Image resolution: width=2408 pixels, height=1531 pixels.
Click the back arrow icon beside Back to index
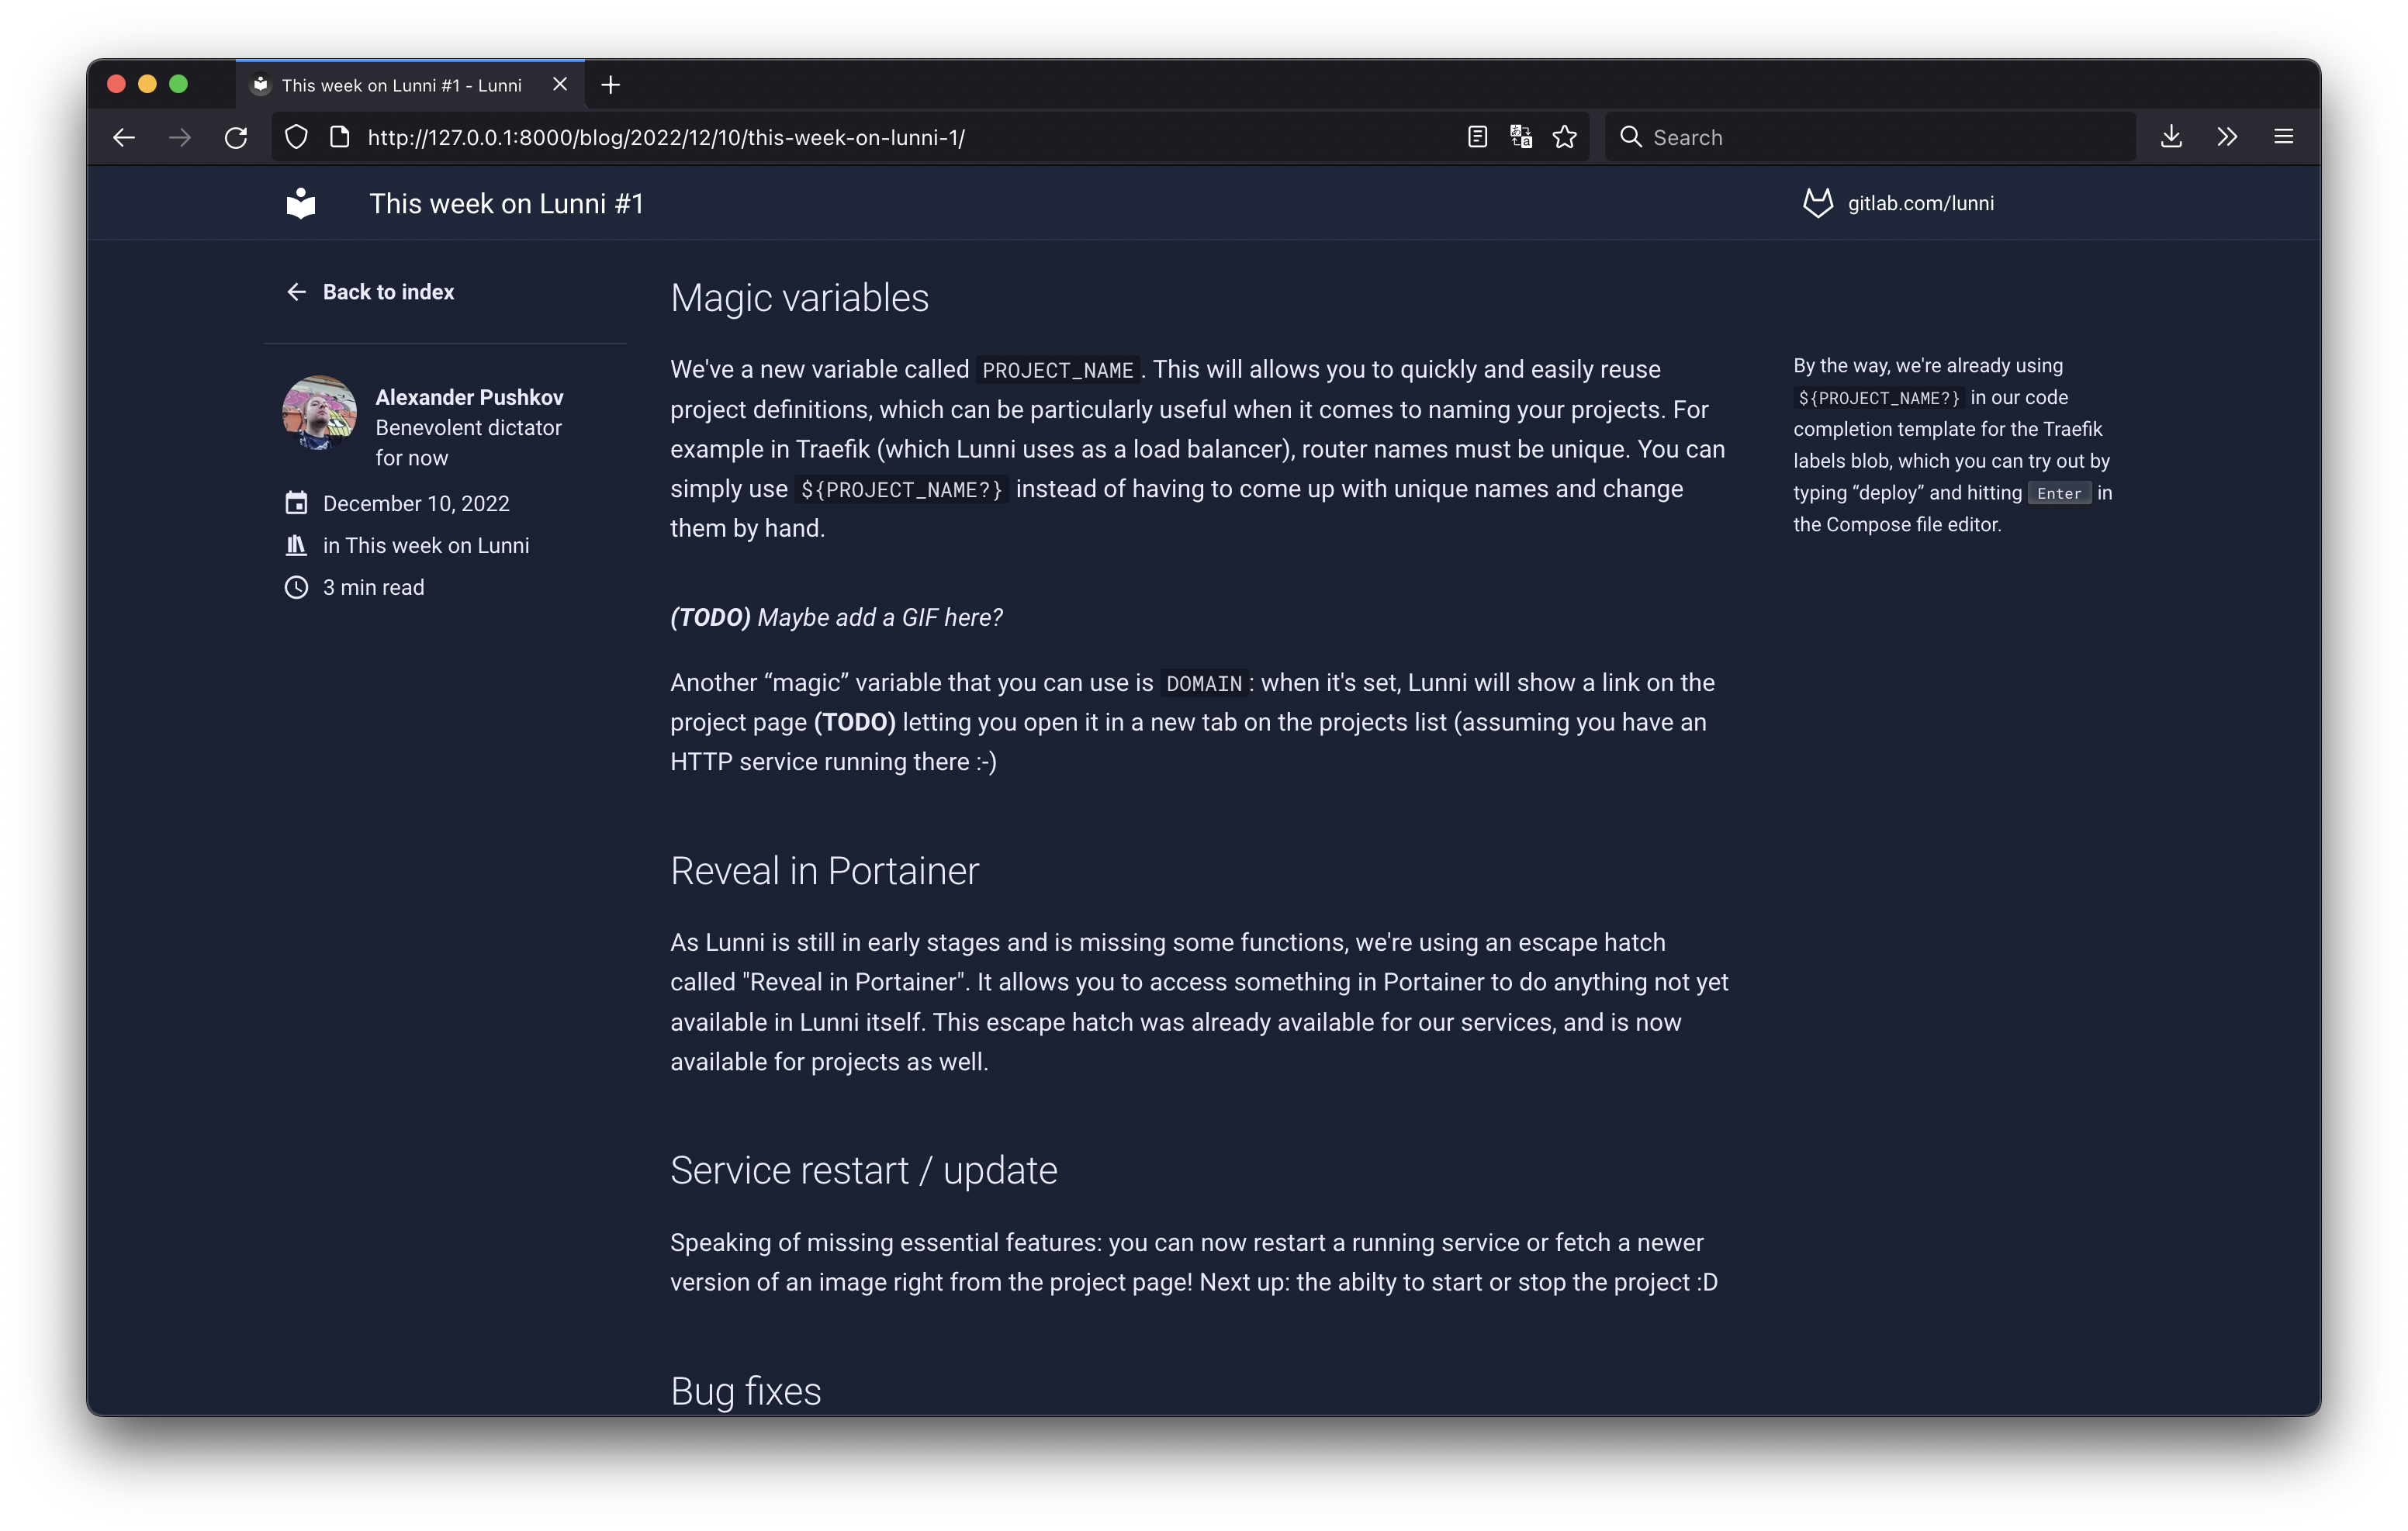(x=296, y=292)
